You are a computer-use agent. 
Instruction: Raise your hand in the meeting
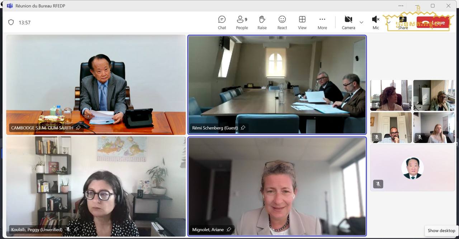pos(262,22)
